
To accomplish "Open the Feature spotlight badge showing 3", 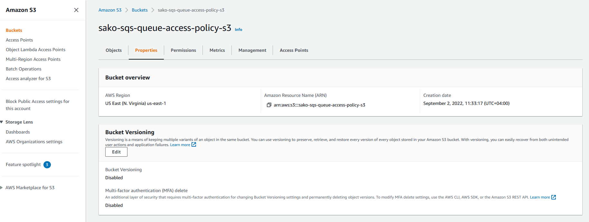I will click(47, 165).
